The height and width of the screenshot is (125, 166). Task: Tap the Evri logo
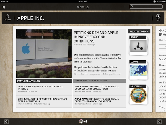coord(83,121)
